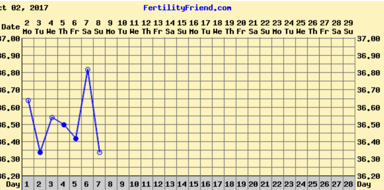This screenshot has height=190, width=384.
Task: Click date header '22 Su'
Action: [265, 27]
